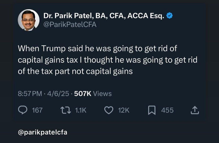View the 507K views count
This screenshot has height=143, width=219.
83,94
